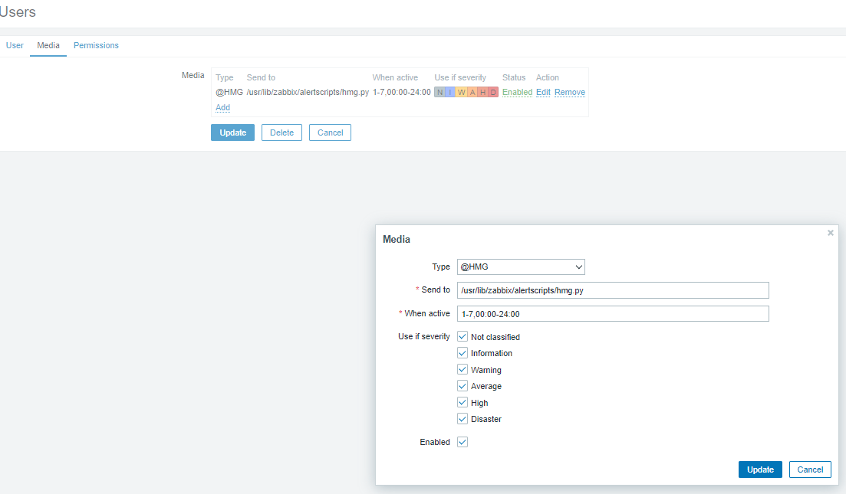
Task: Focus the Send to input field
Action: 613,290
